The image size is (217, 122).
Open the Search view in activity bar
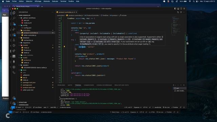coord(14,18)
